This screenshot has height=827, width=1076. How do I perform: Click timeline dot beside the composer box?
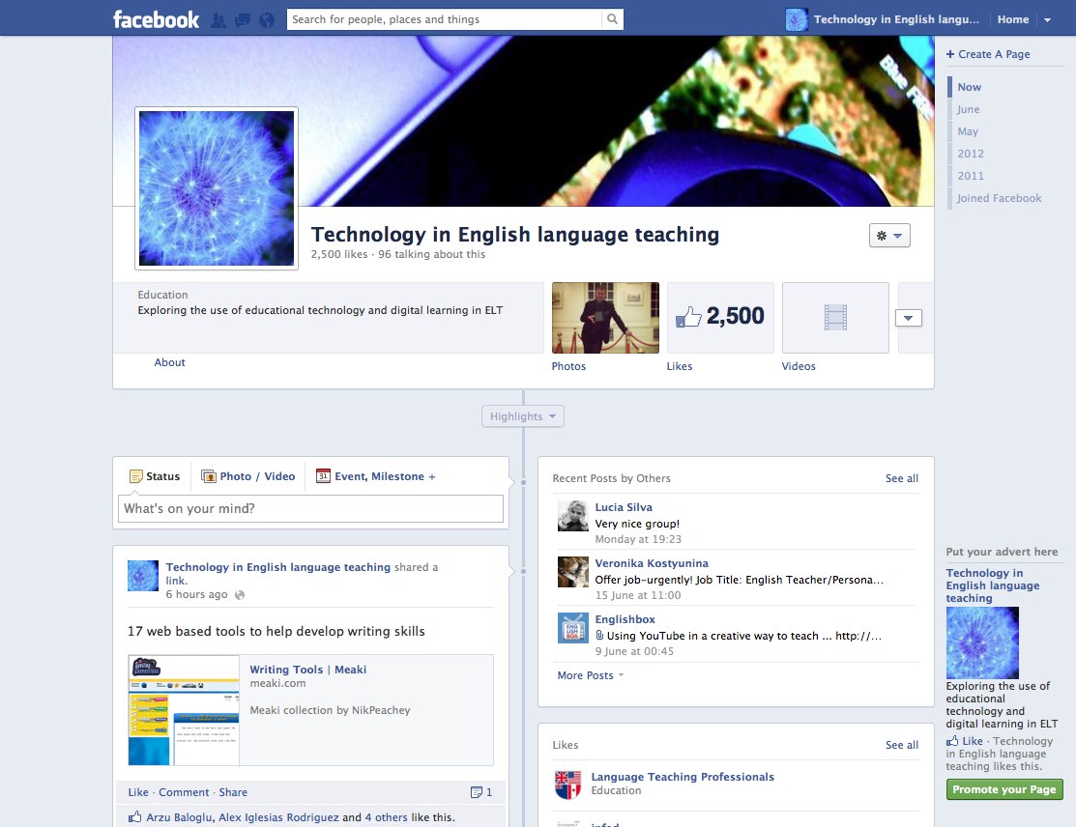pos(523,483)
